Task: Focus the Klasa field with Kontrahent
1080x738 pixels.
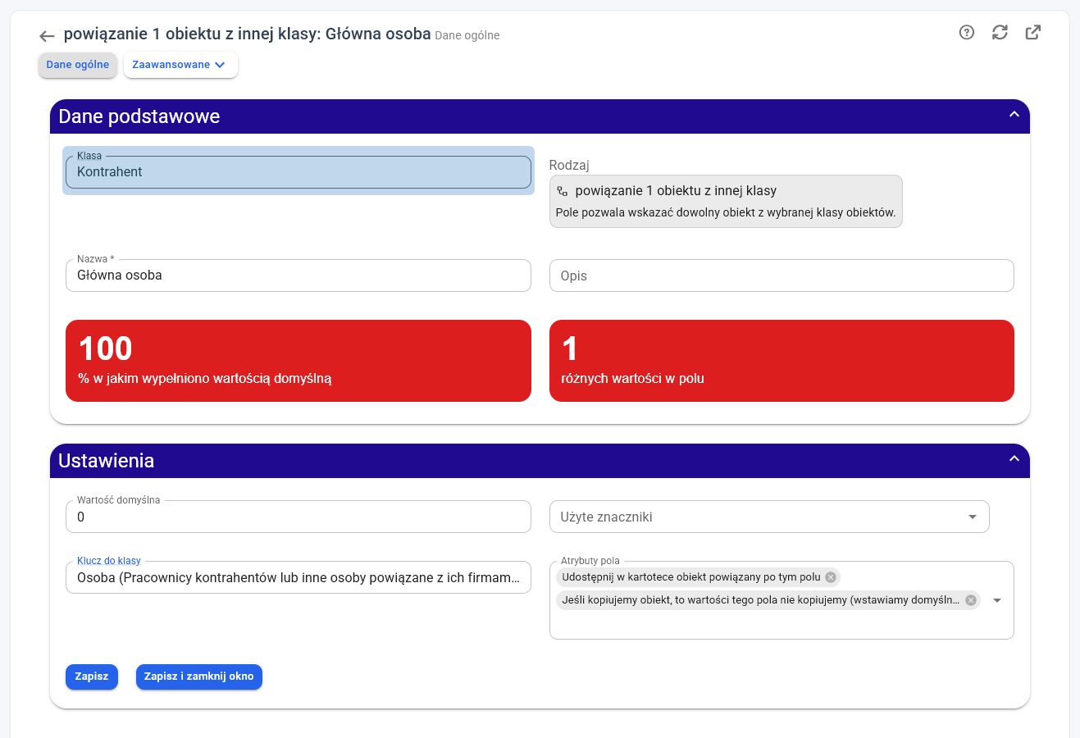Action: [298, 172]
